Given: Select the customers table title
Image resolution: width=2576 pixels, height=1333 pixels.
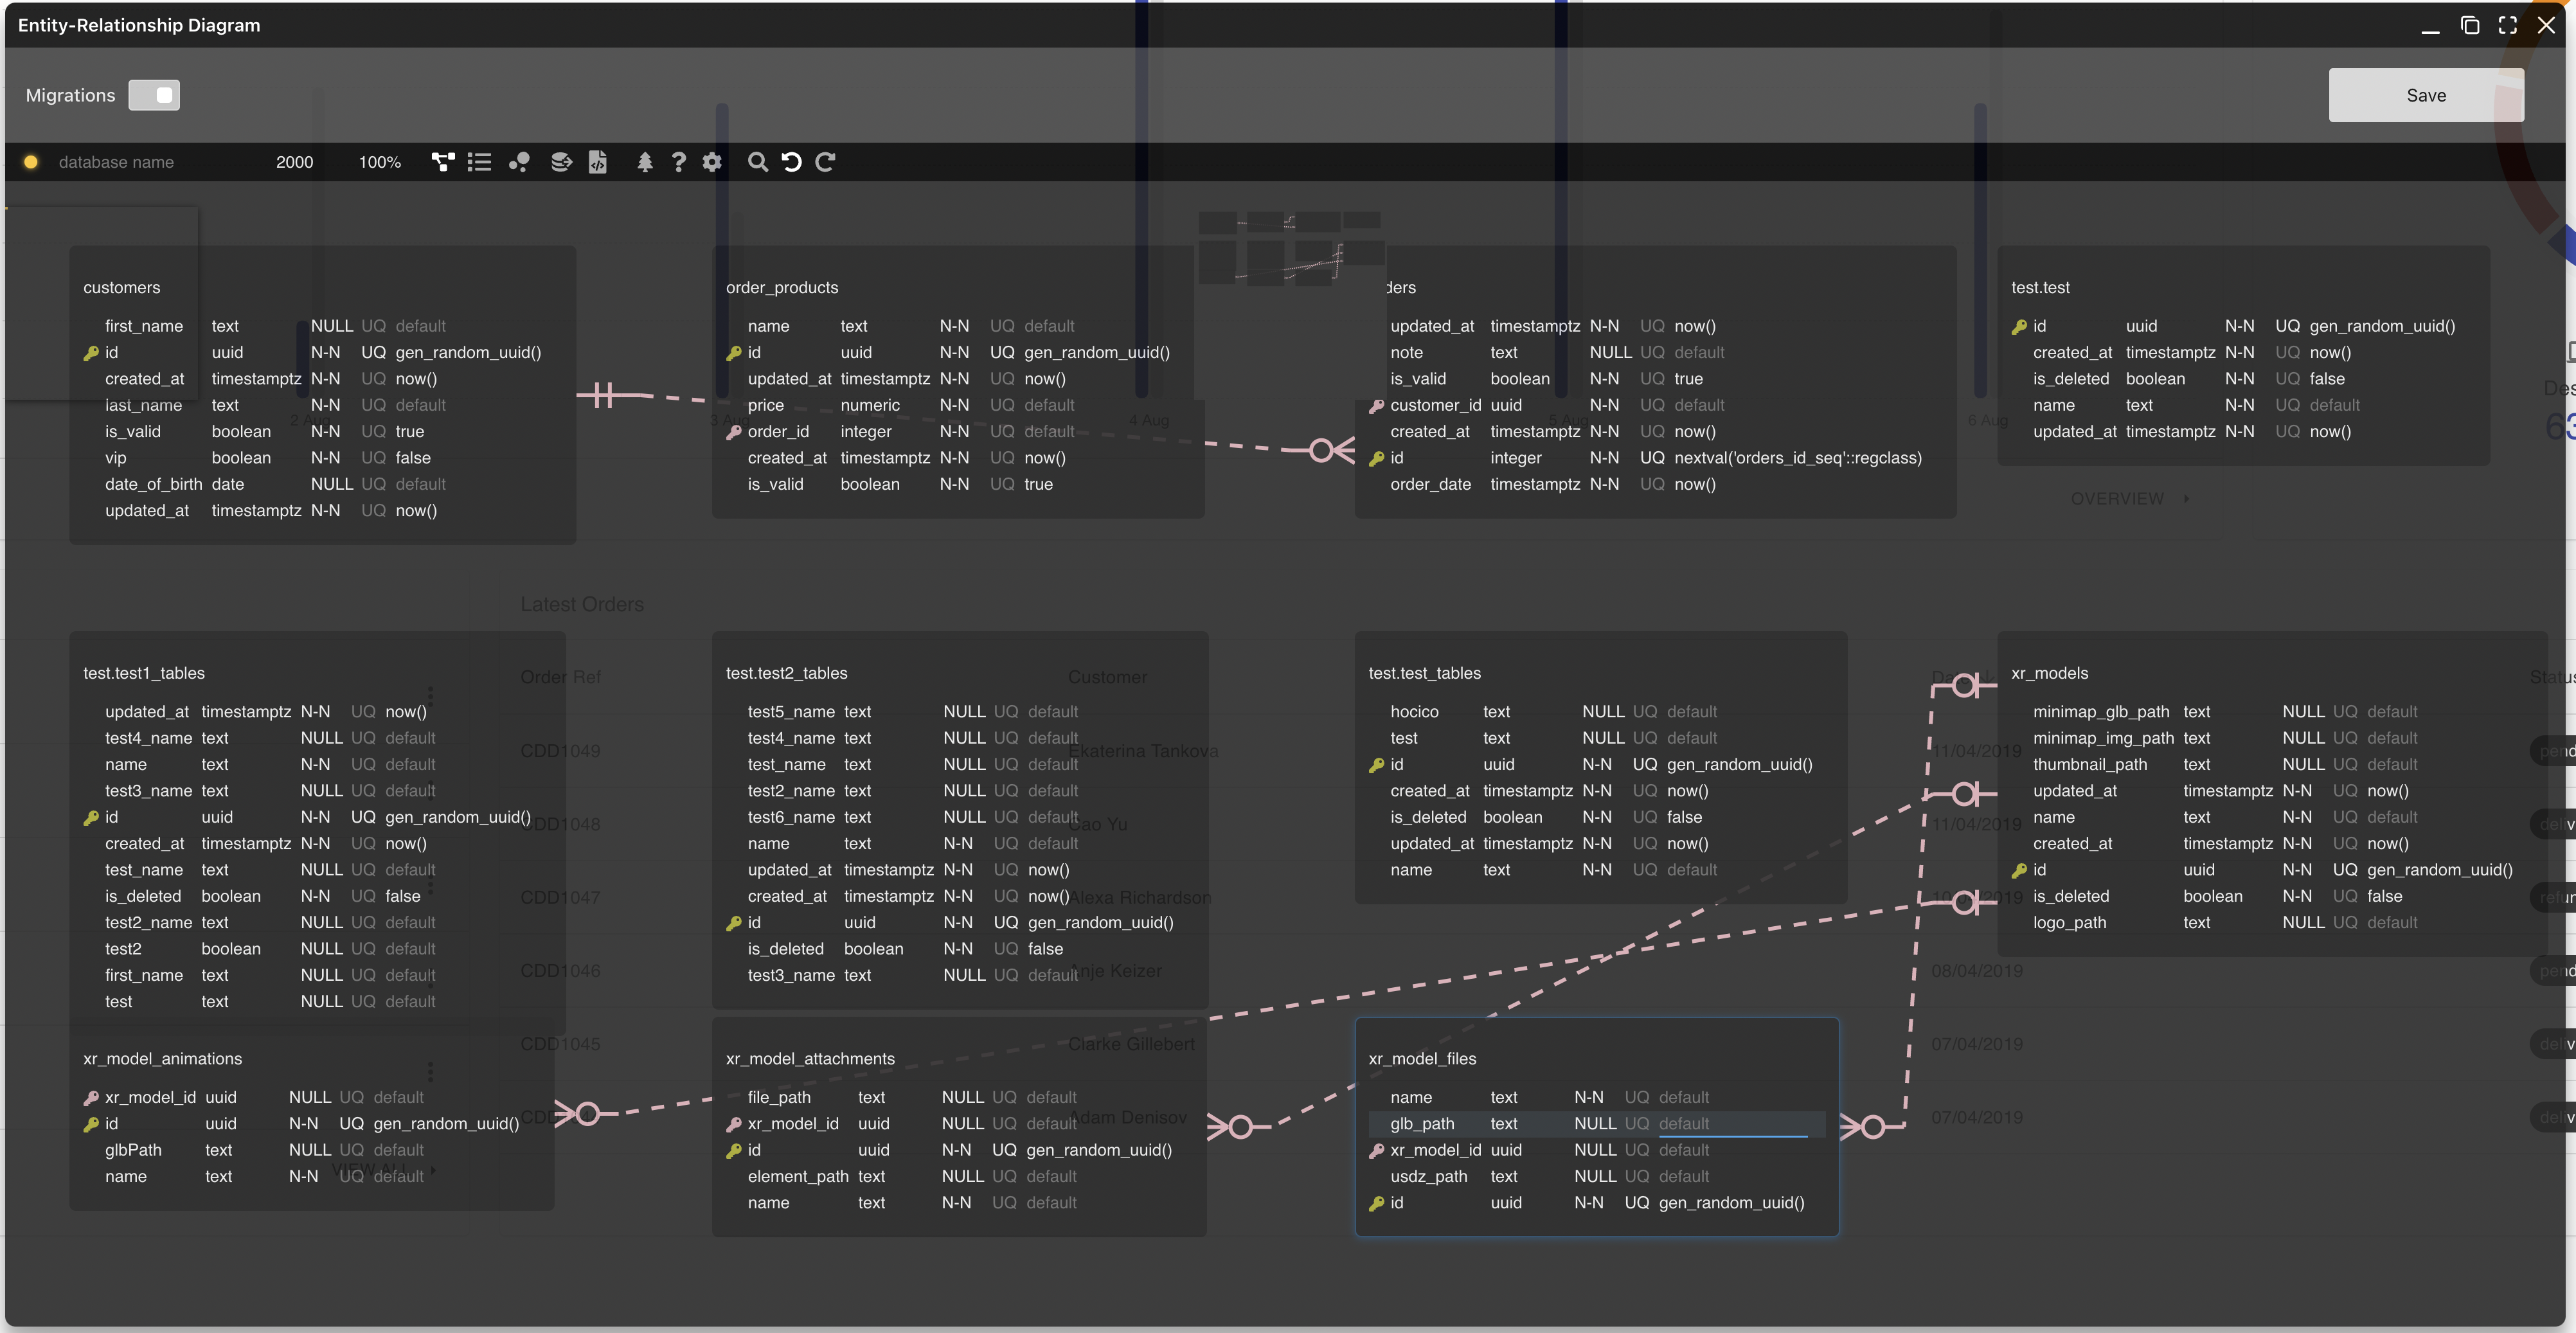Looking at the screenshot, I should (122, 288).
